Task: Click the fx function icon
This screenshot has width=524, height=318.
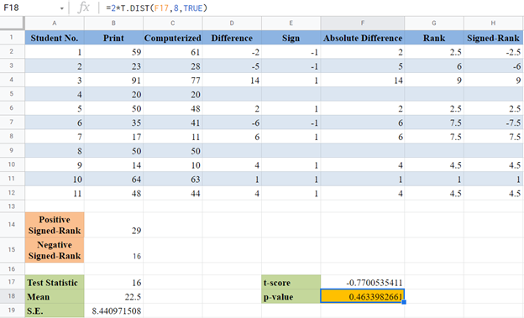Action: (x=83, y=8)
